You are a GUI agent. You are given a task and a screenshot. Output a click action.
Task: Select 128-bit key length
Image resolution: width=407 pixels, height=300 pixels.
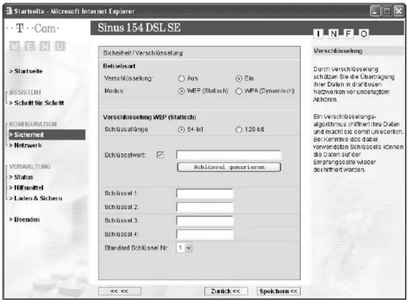click(238, 130)
